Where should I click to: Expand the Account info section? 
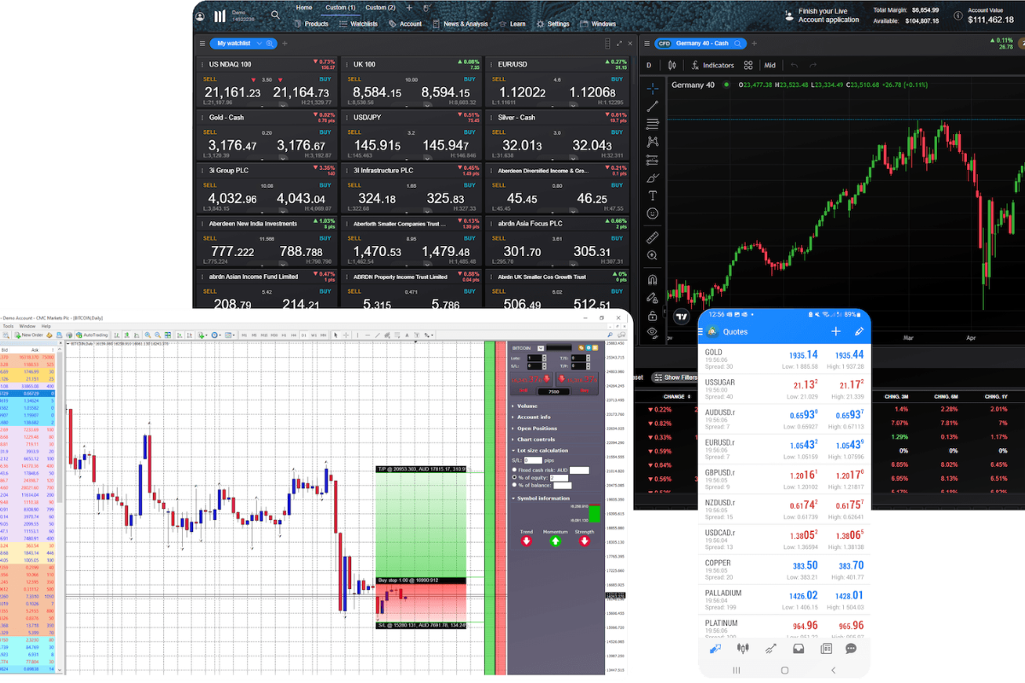click(531, 417)
